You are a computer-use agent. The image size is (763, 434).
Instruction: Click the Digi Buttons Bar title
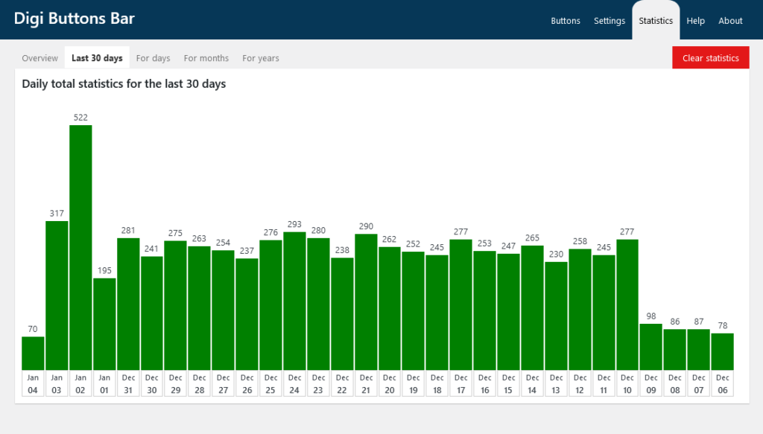74,19
